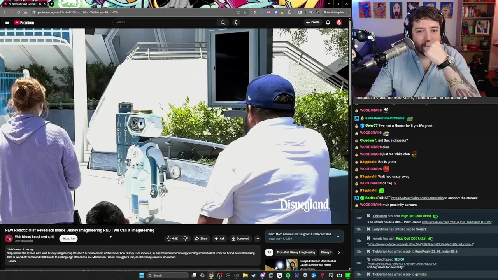Click the video title text
The image size is (498, 280).
79,230
